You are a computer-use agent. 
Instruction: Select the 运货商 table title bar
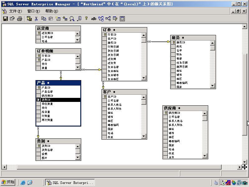click(x=58, y=28)
